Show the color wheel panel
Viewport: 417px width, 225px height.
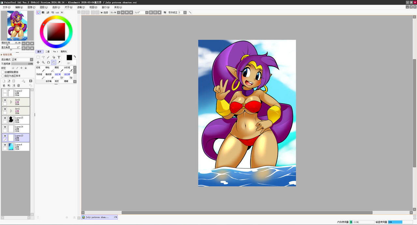click(38, 12)
